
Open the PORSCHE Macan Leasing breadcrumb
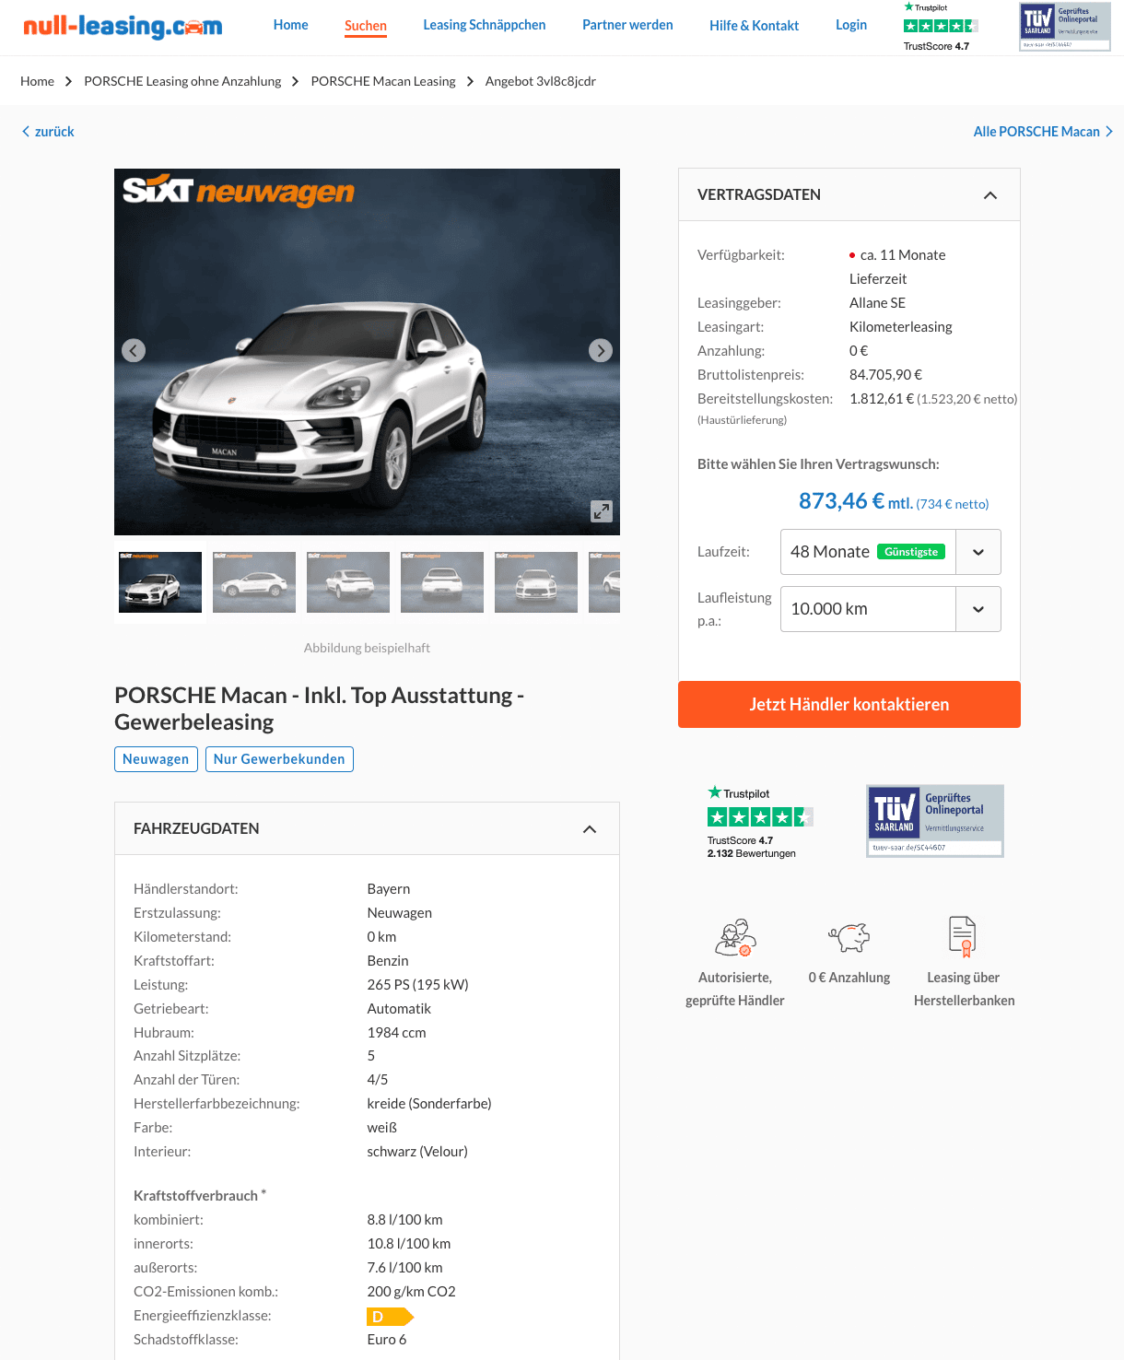click(383, 81)
